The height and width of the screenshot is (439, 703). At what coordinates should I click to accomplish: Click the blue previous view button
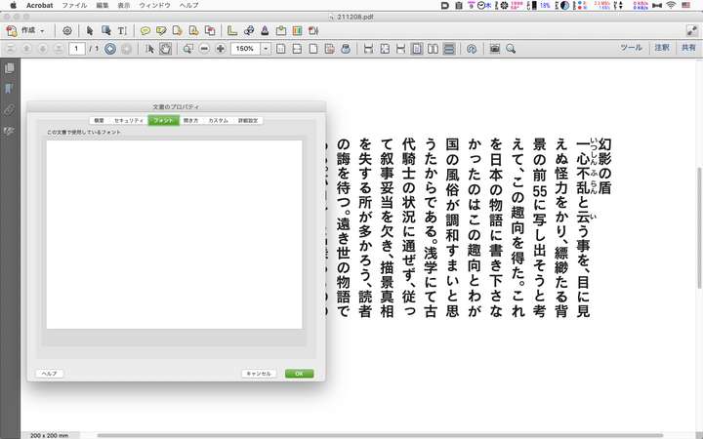tap(110, 49)
